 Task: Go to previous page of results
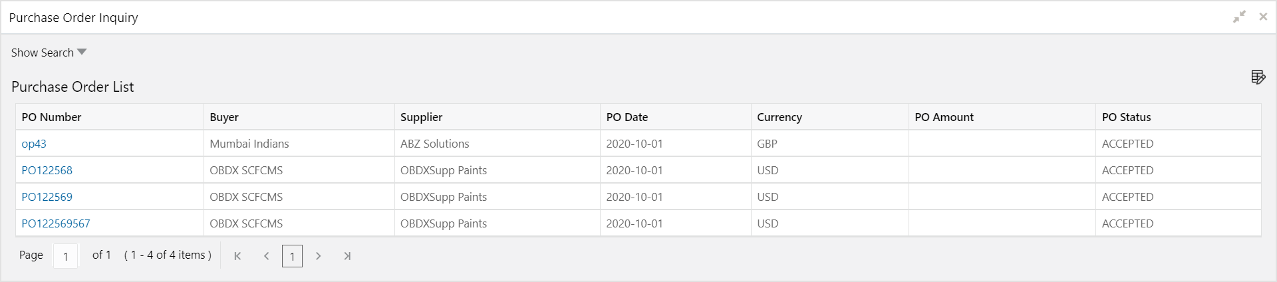[266, 256]
